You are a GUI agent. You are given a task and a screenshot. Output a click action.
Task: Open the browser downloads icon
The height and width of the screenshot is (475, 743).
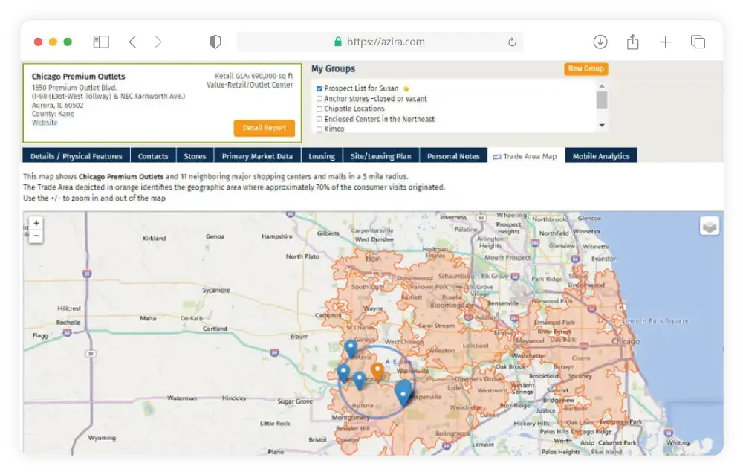[x=600, y=42]
